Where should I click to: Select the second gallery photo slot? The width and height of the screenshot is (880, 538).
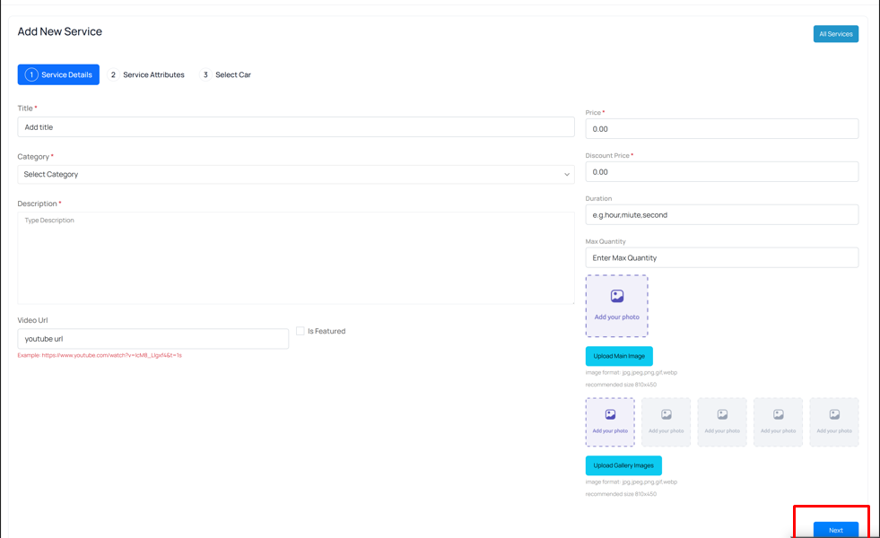(667, 421)
